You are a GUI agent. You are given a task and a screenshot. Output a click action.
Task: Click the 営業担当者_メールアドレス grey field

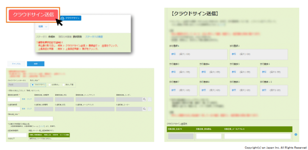[x=95, y=99]
